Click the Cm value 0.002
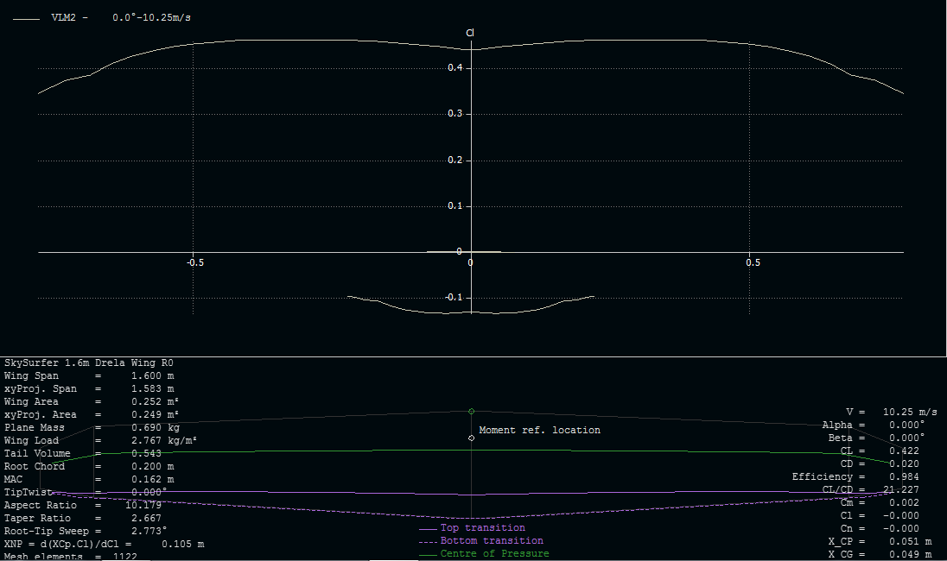 tap(904, 503)
